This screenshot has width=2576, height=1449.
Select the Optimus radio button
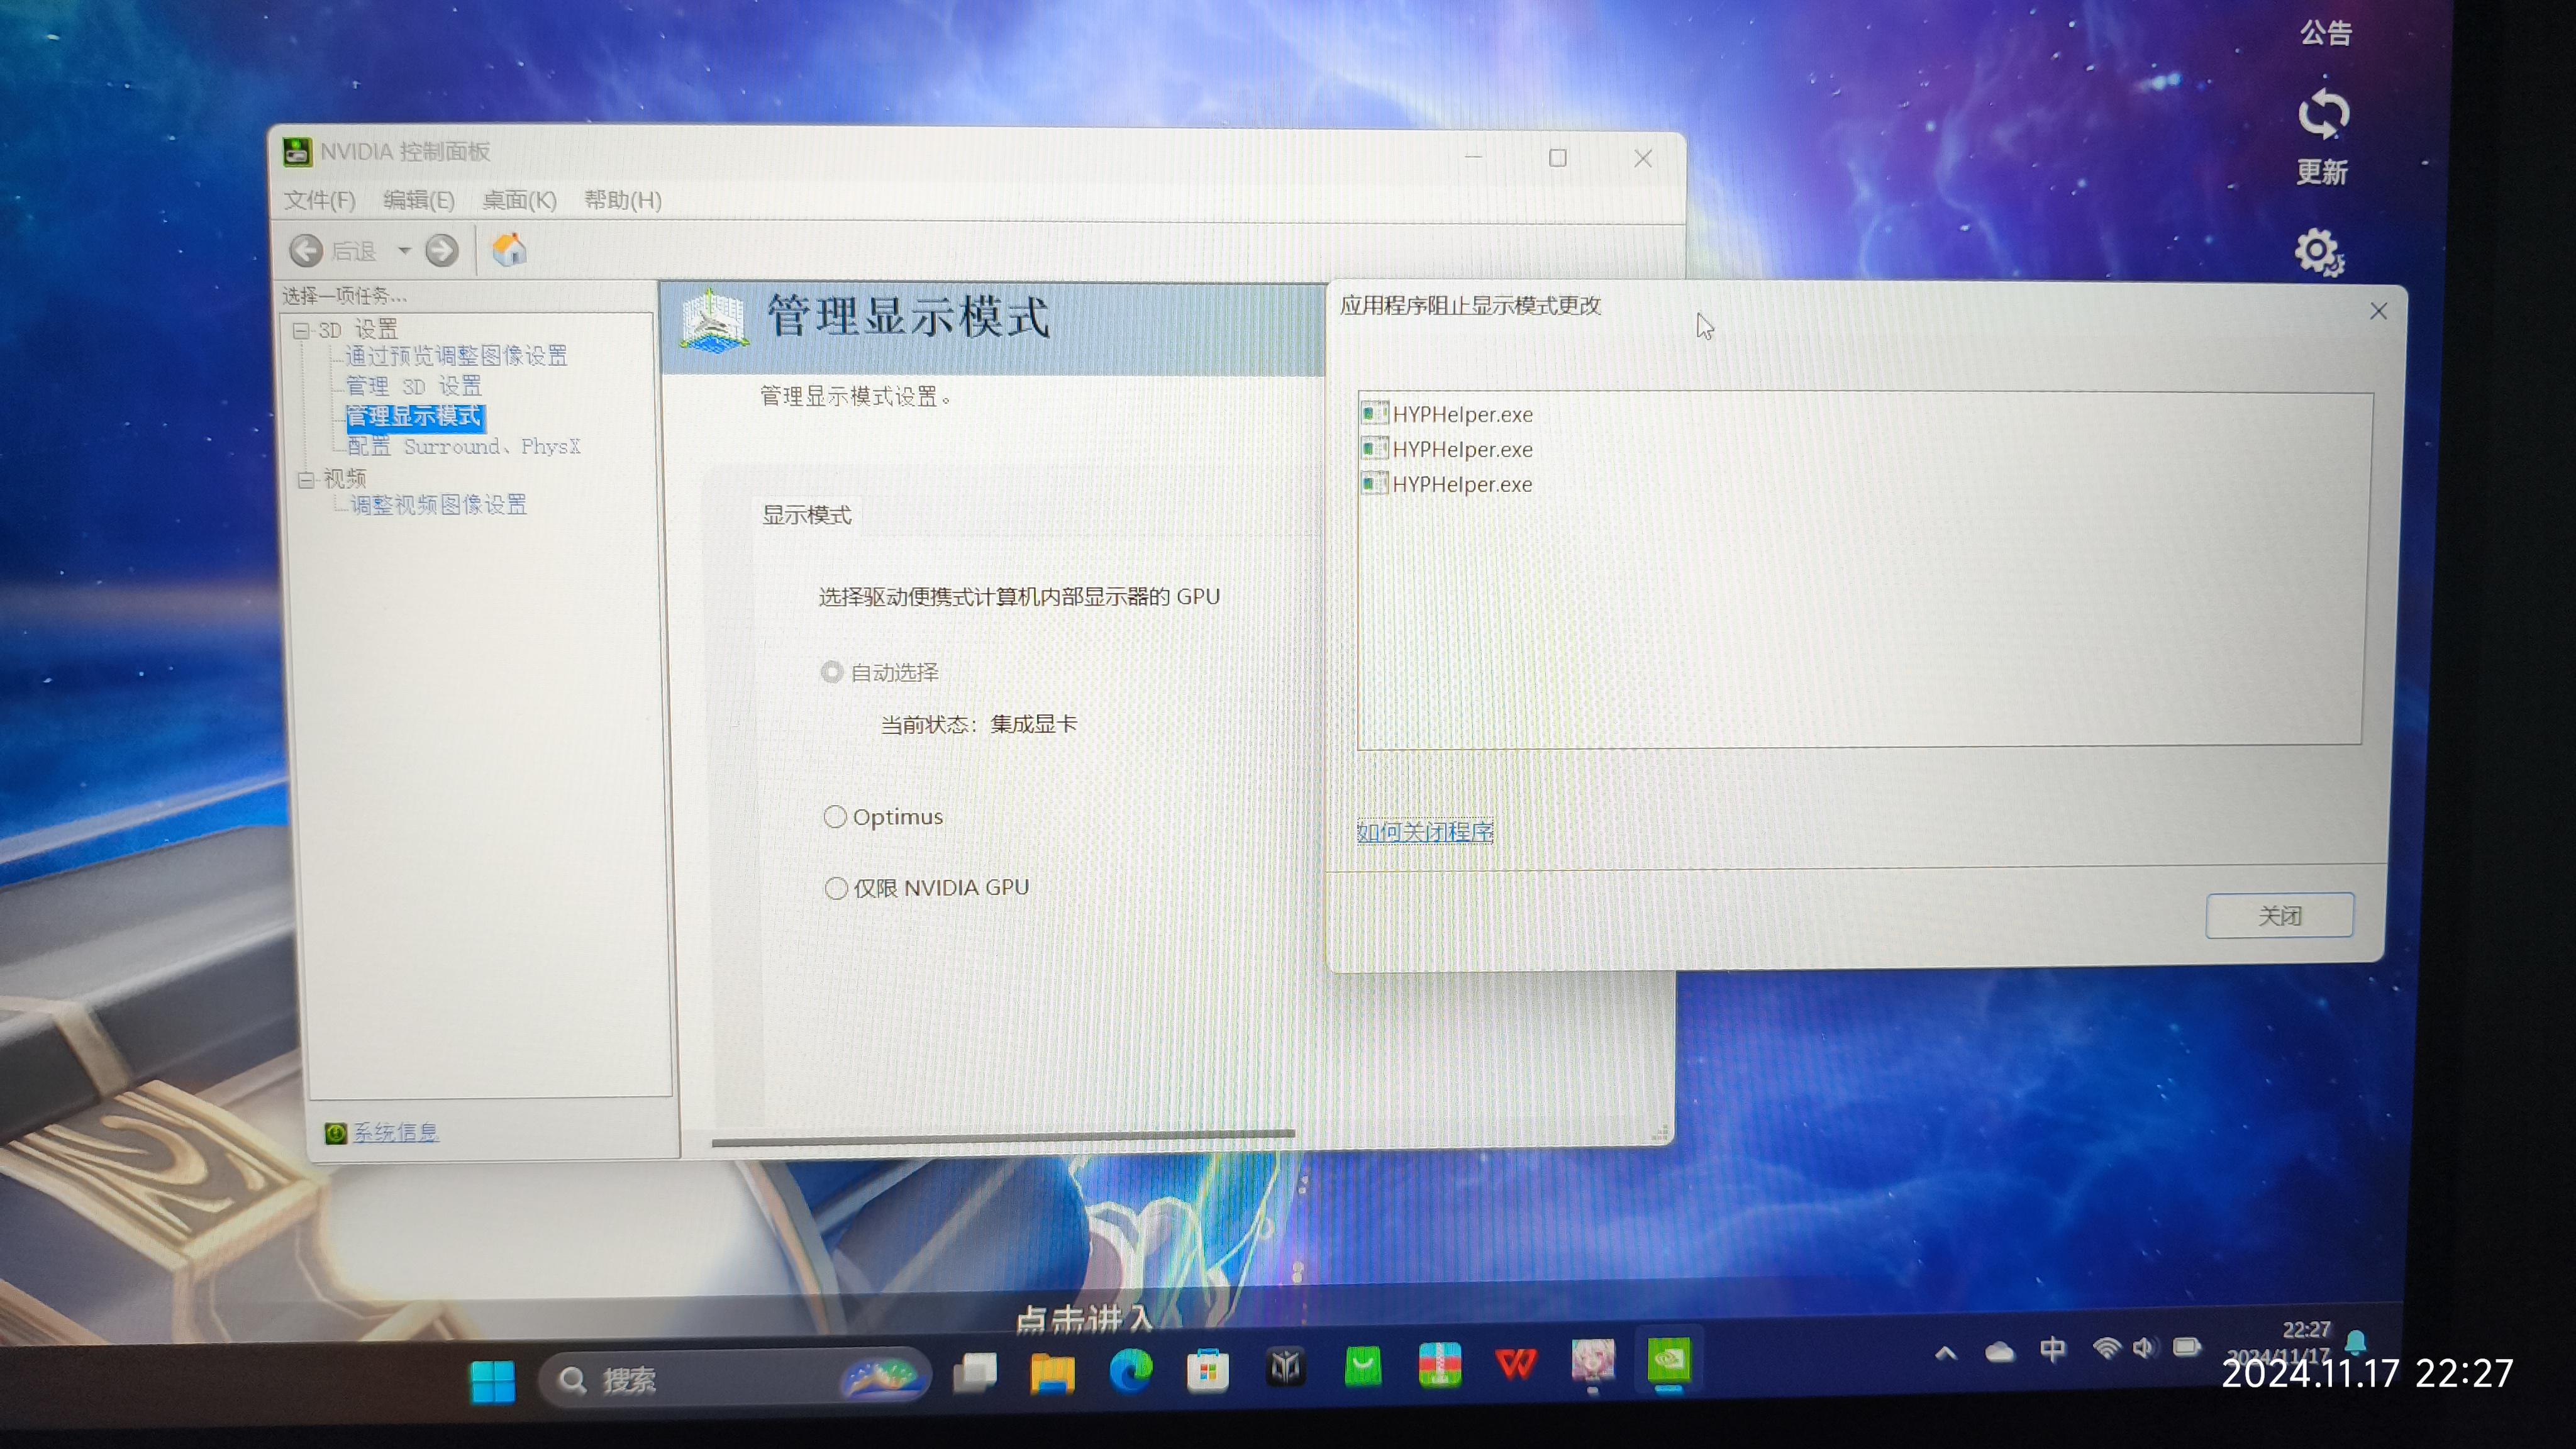tap(835, 817)
